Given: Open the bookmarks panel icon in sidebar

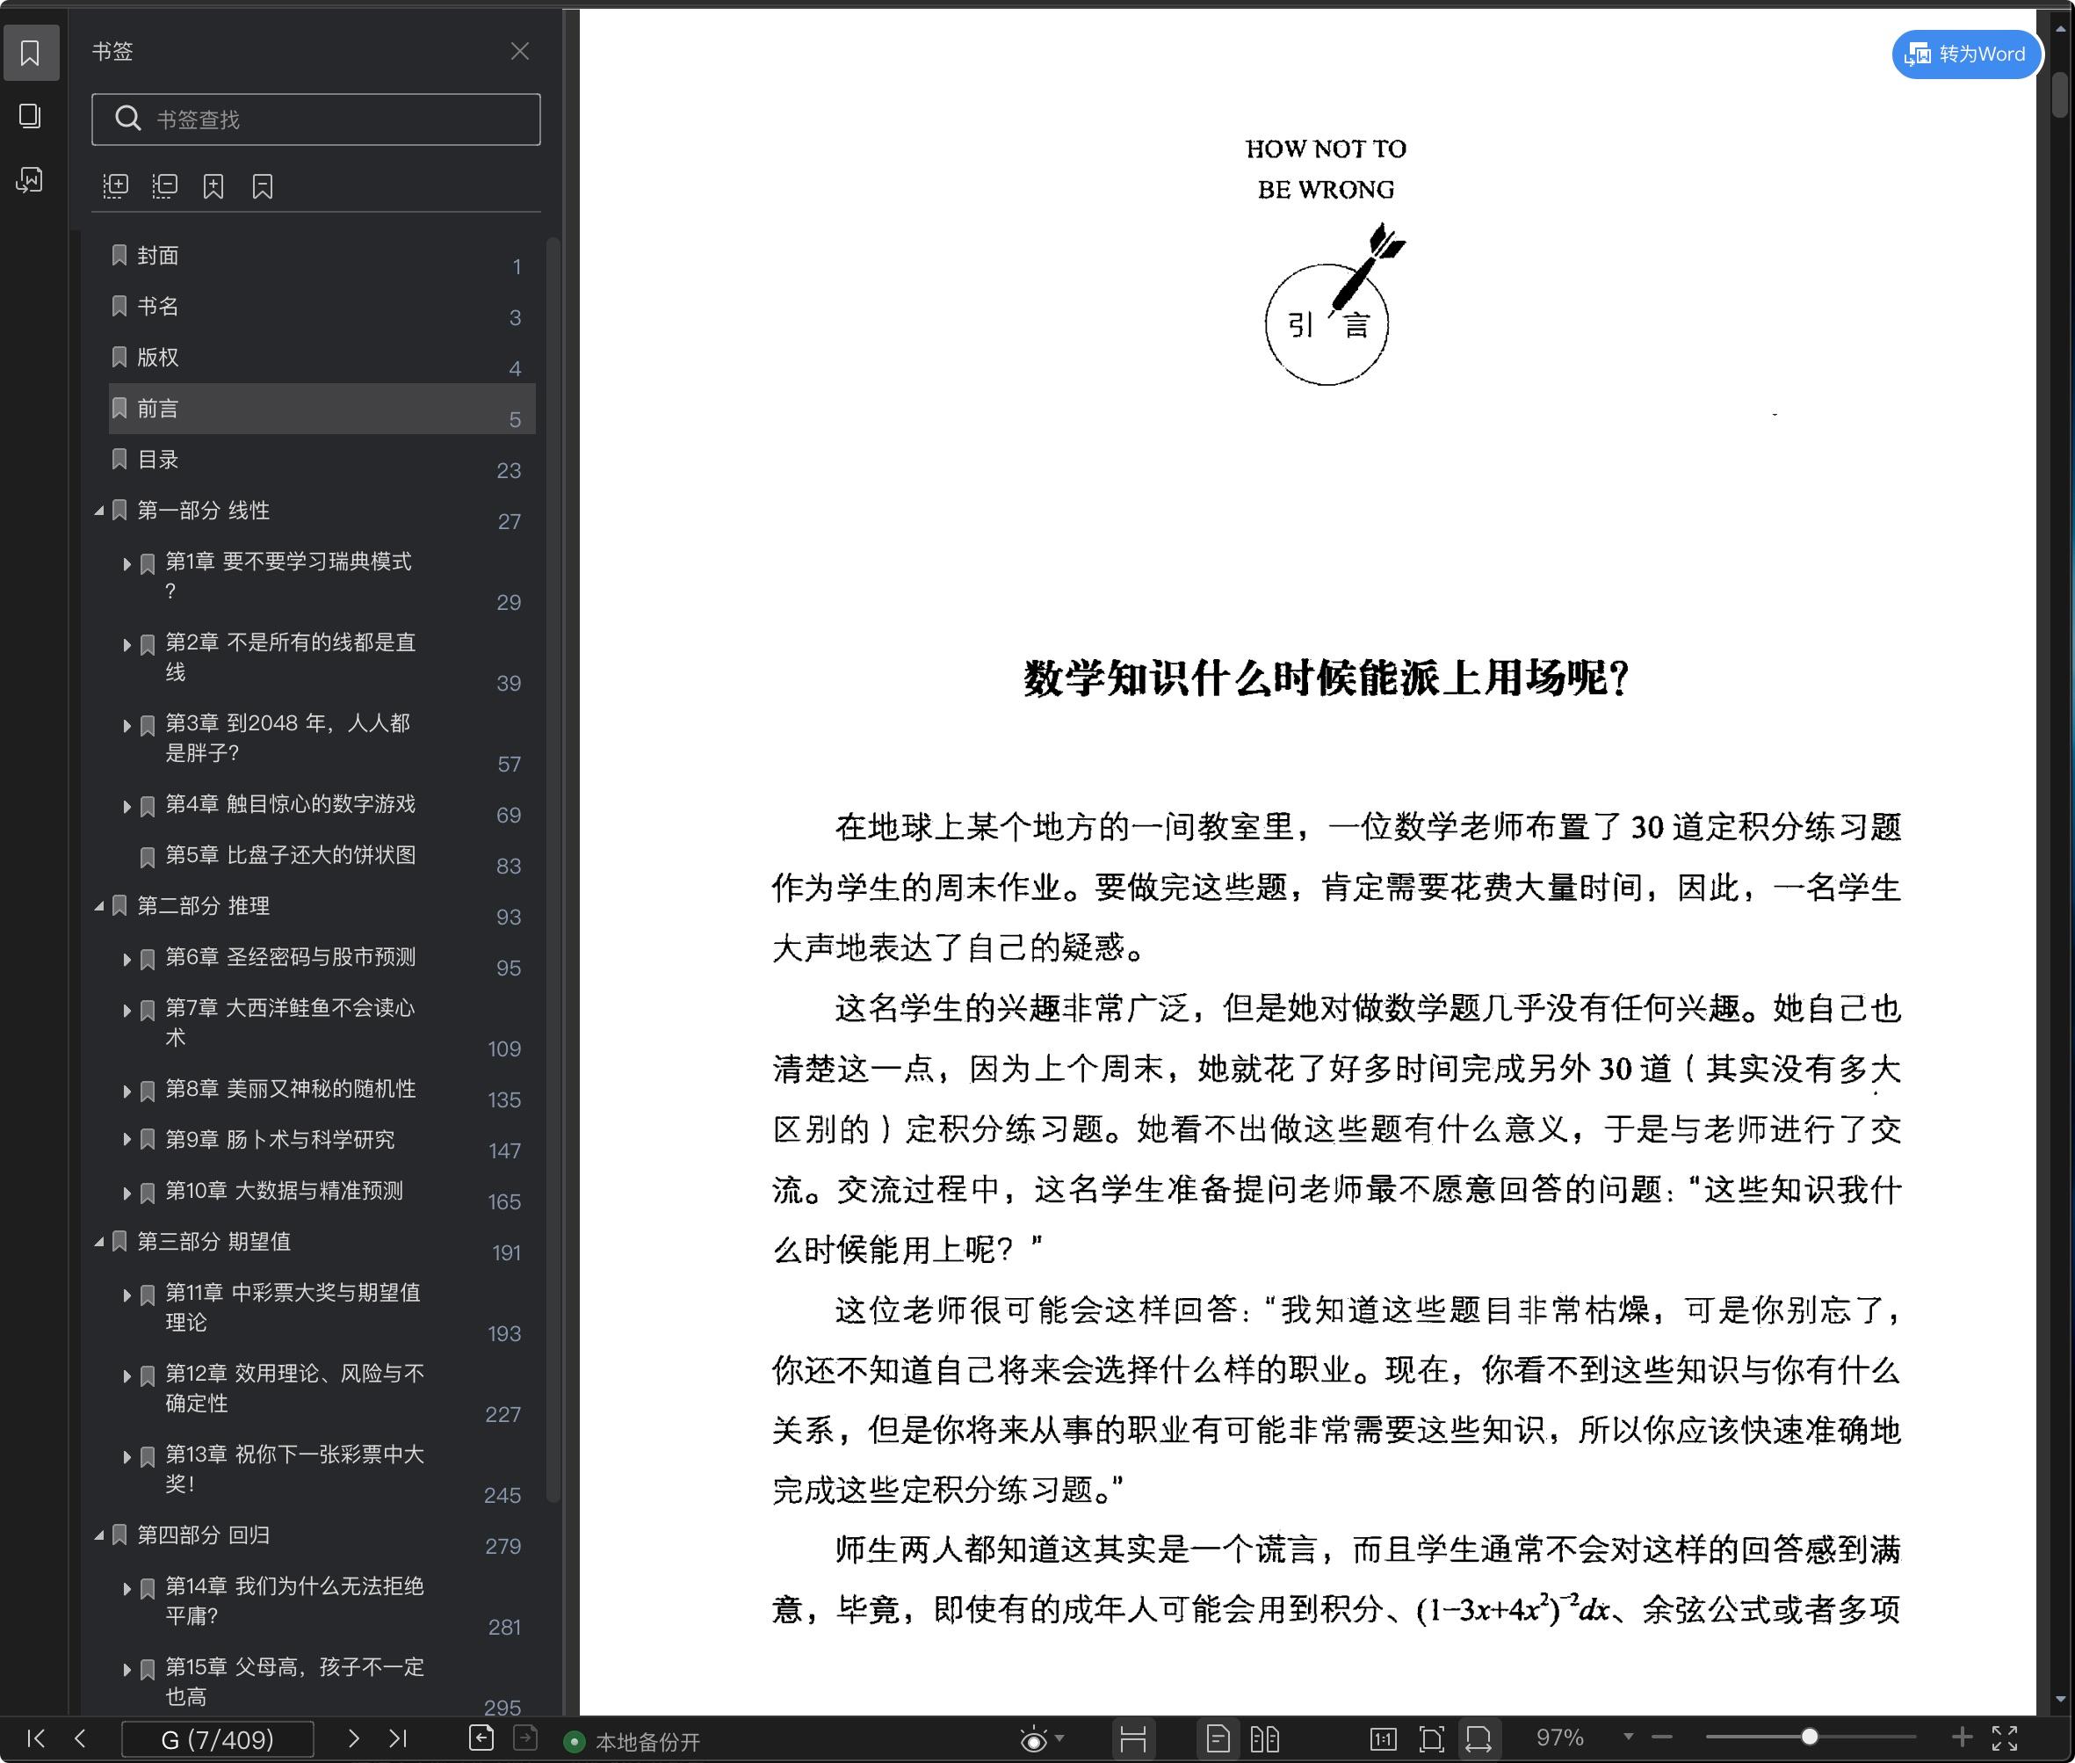Looking at the screenshot, I should coord(30,53).
